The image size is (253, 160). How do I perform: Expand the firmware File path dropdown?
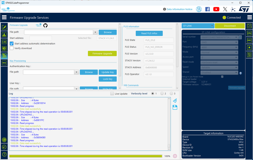(95, 32)
